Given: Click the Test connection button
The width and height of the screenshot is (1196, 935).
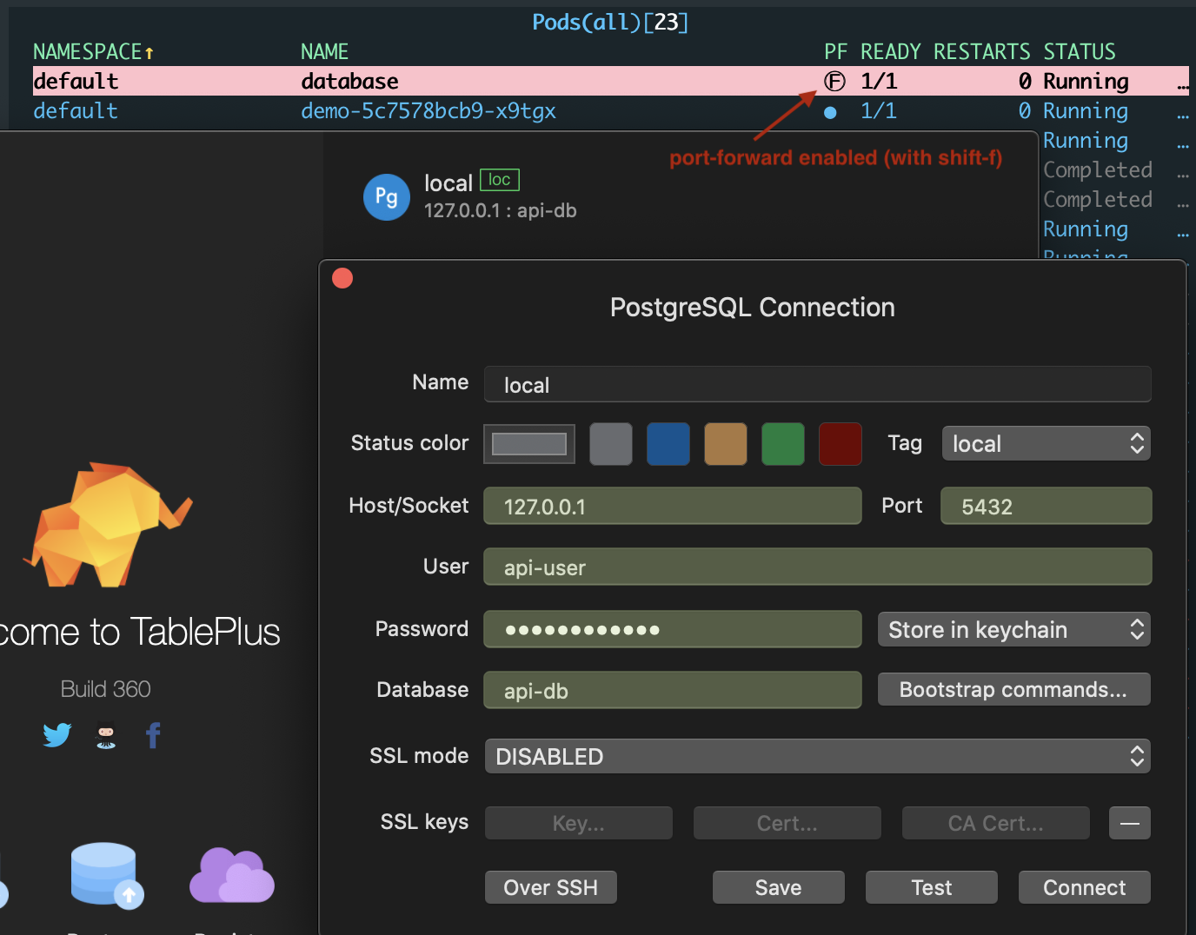Looking at the screenshot, I should point(932,887).
